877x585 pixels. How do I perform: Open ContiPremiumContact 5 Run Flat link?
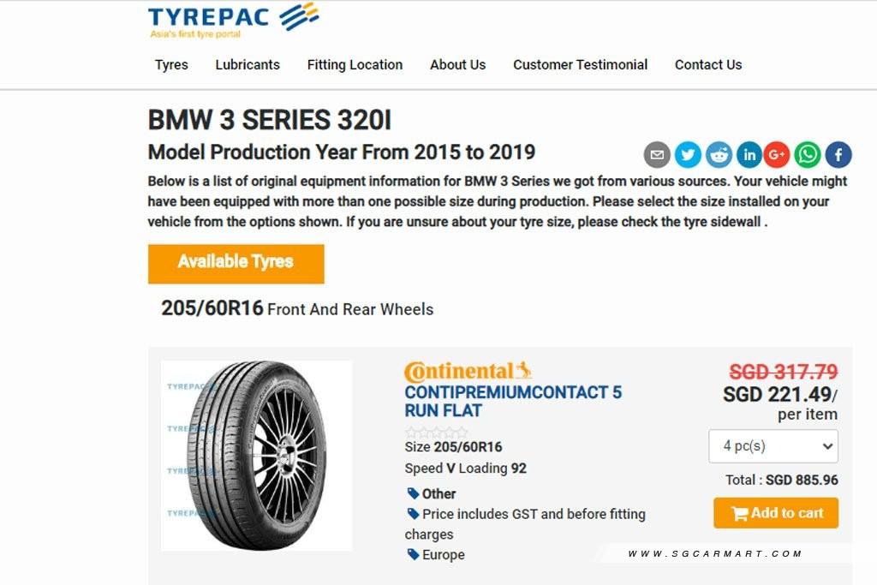pos(513,401)
